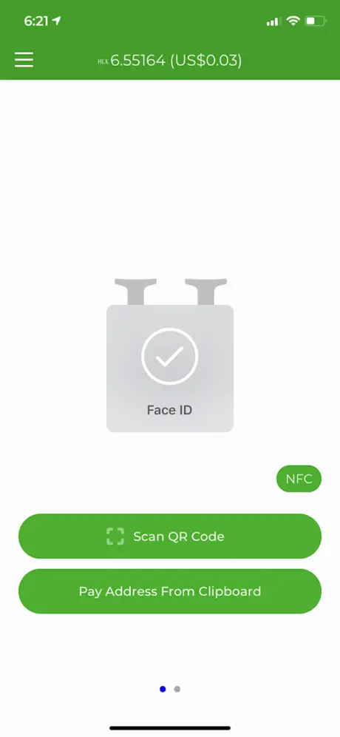Tap the Face ID label text
The width and height of the screenshot is (340, 737).
click(x=169, y=410)
